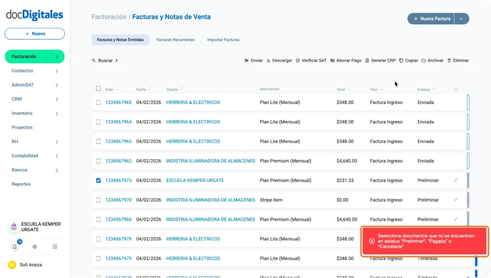
Task: Check the box for invoice 1234567965
Action: point(98,102)
